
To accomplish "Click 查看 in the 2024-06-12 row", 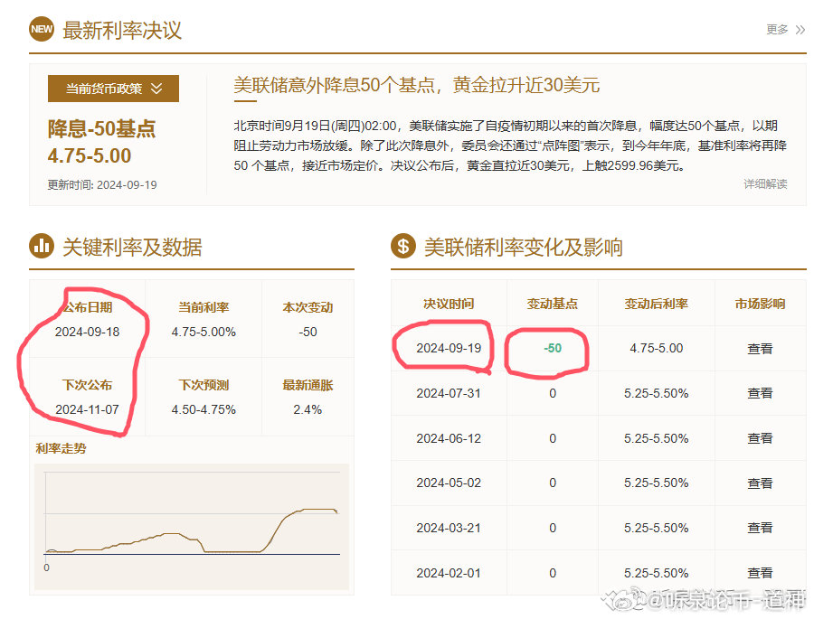I will point(760,438).
